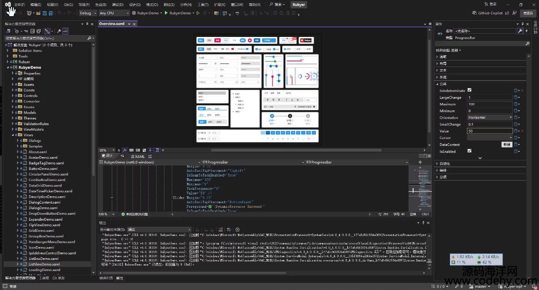
Task: Click the Visual Studio logo icon
Action: point(8,5)
